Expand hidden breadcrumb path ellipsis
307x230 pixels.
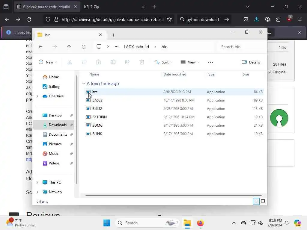coord(117,46)
